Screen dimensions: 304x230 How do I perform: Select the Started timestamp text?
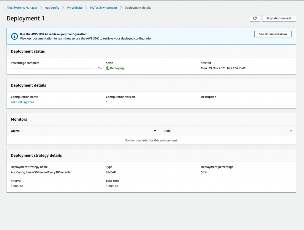[x=223, y=68]
